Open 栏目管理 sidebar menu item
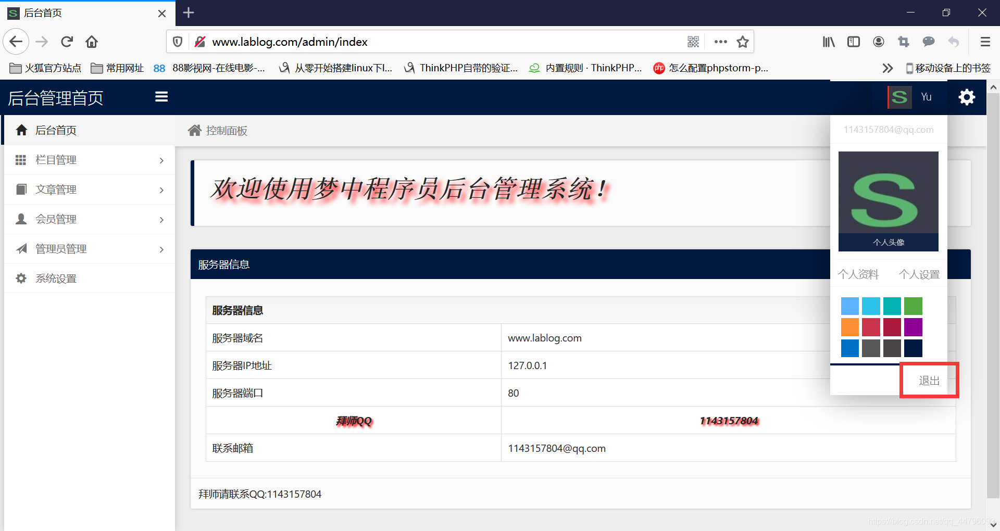 point(90,160)
